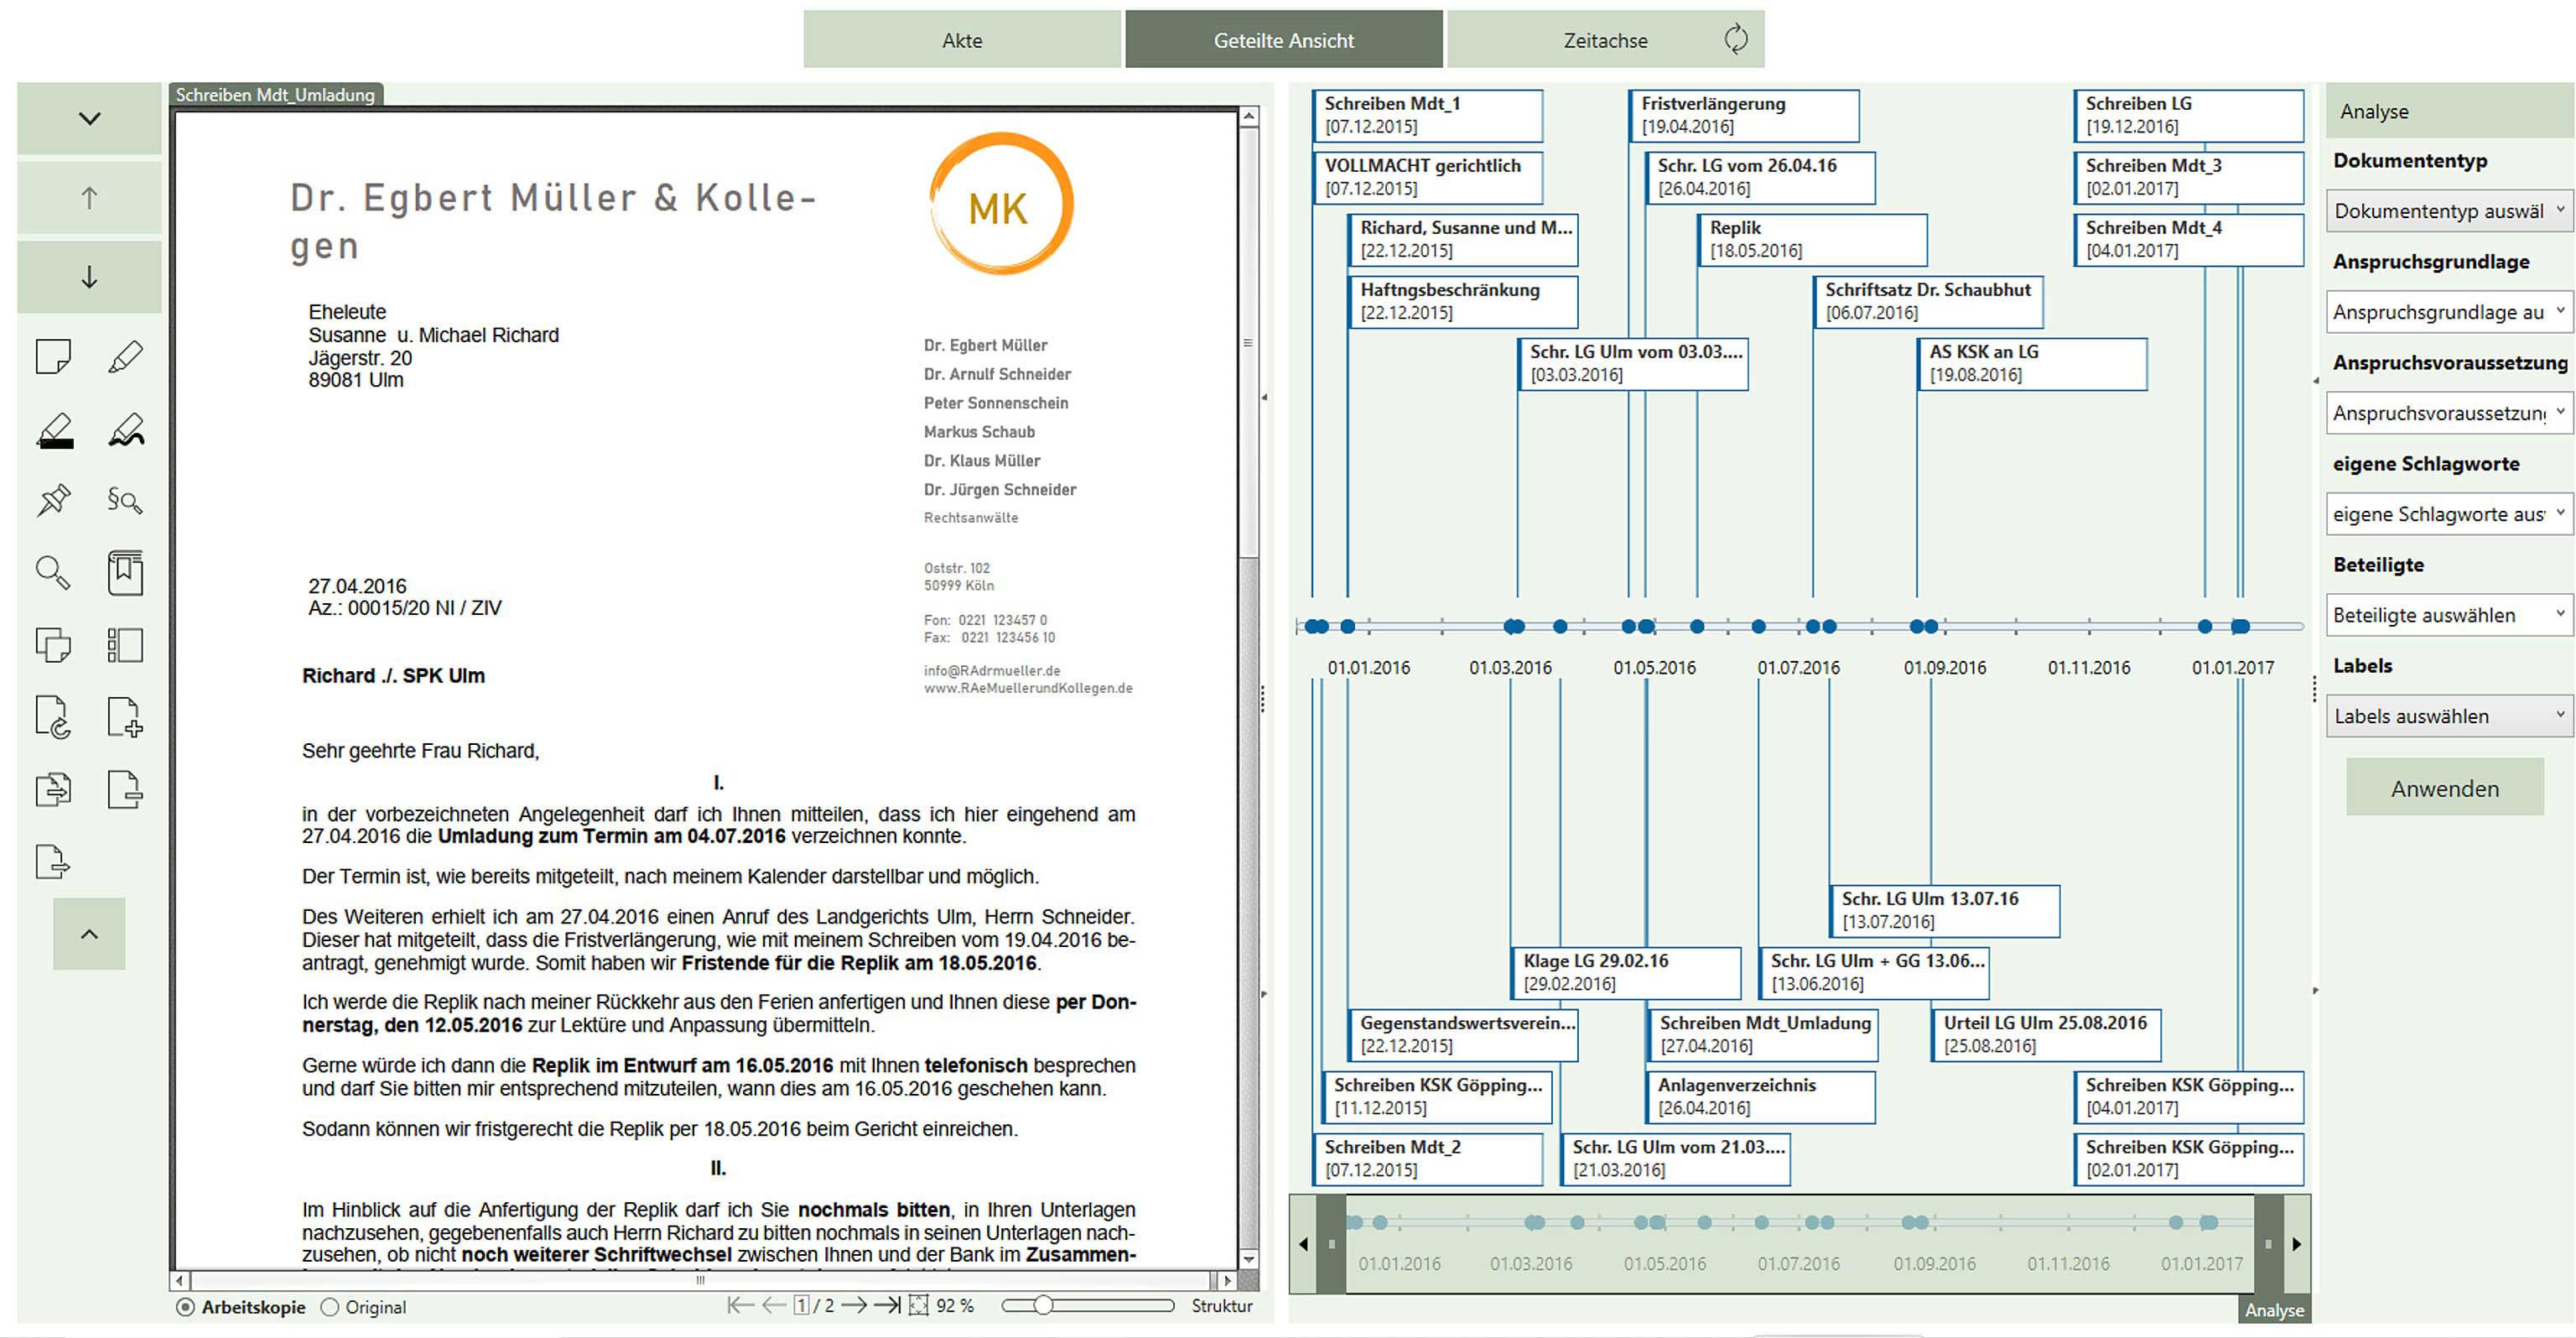The height and width of the screenshot is (1338, 2576).
Task: Click the document horizontal scrollbar right arrow
Action: (1228, 1280)
